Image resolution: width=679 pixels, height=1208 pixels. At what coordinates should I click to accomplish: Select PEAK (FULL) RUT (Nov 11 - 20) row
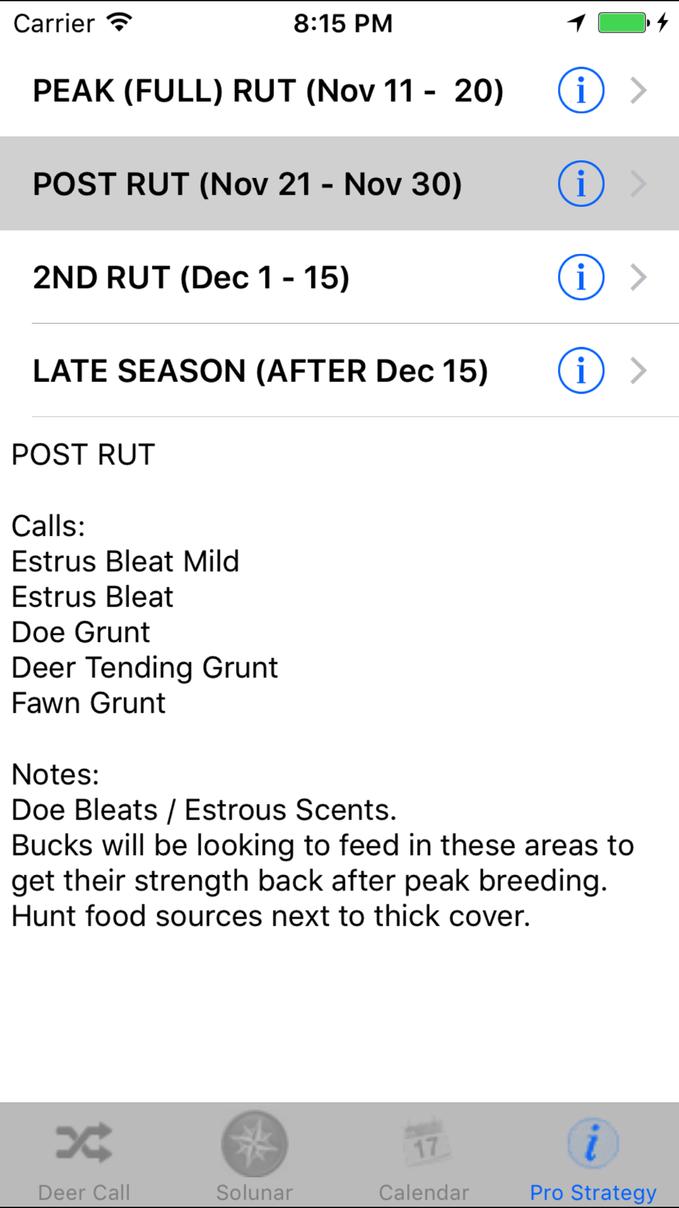(x=339, y=90)
